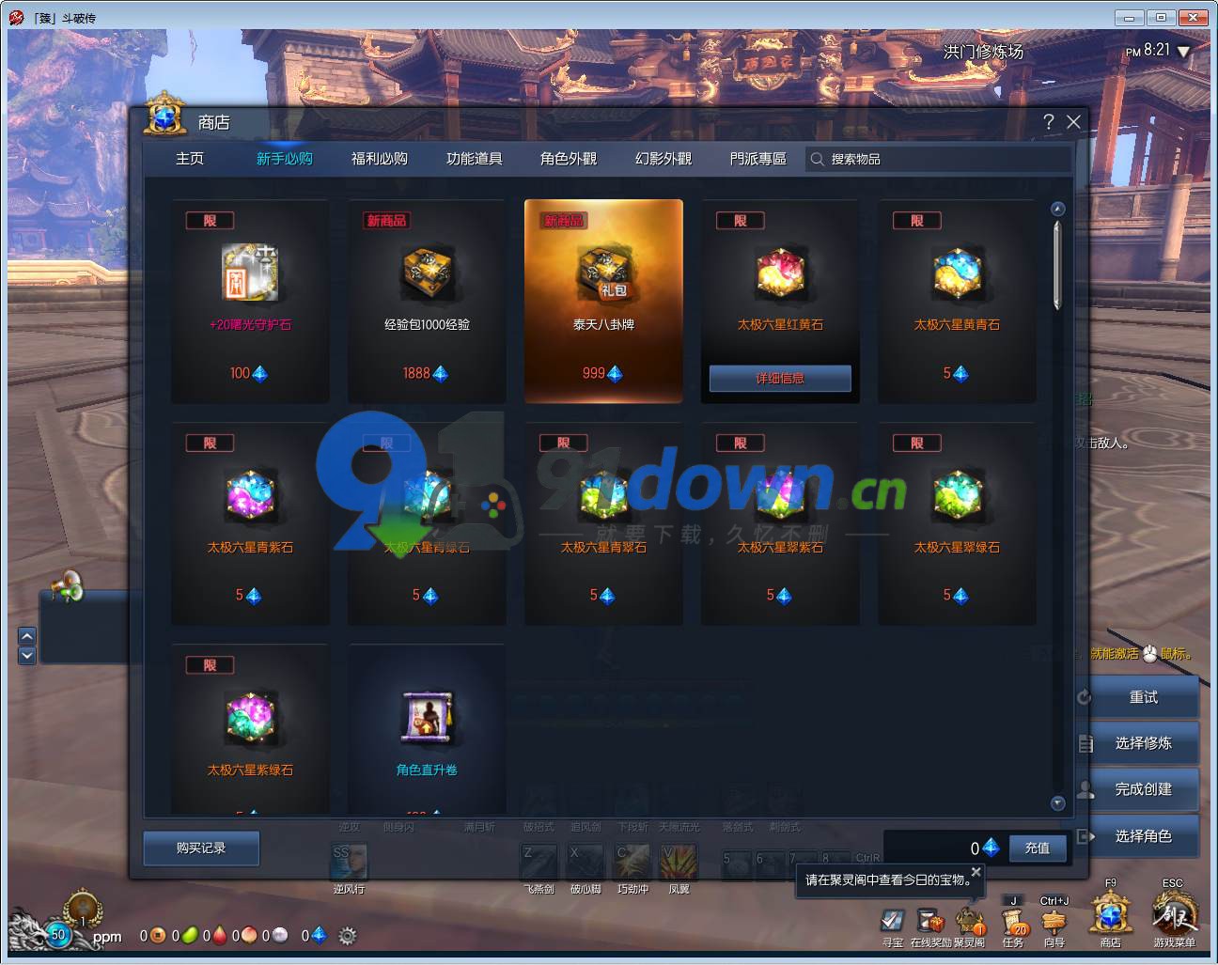Click the shop list scrollbar thumb
Viewport: 1218px width, 965px height.
pos(1057,264)
